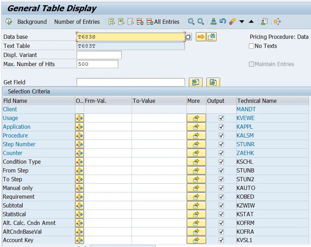This screenshot has height=247, width=311.
Task: Click the KALSM technical name
Action: pos(245,135)
